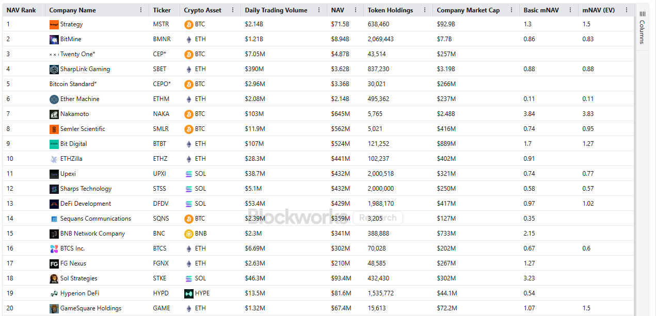Click the $3.62B NAV value

pyautogui.click(x=340, y=69)
